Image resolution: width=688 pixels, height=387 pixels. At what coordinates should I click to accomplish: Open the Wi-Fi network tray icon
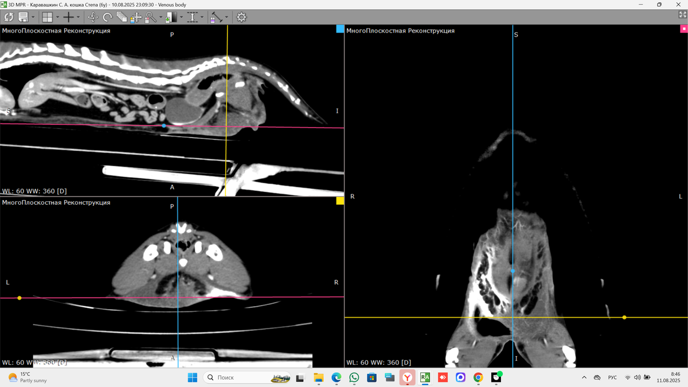(628, 377)
